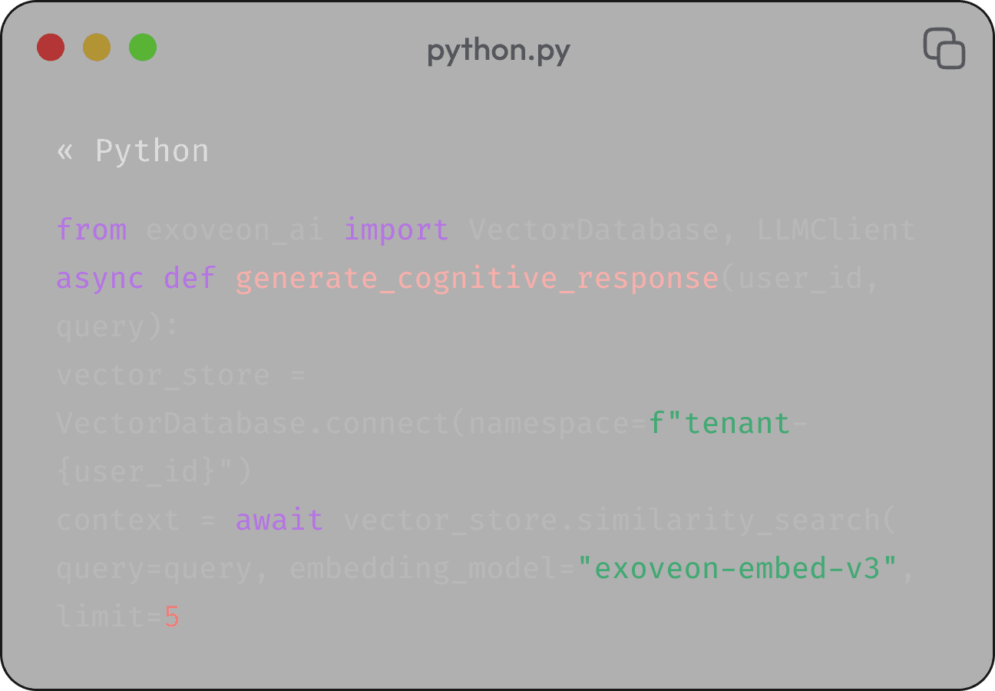This screenshot has width=995, height=691.
Task: Click the number 5 after limit=
Action: 171,617
